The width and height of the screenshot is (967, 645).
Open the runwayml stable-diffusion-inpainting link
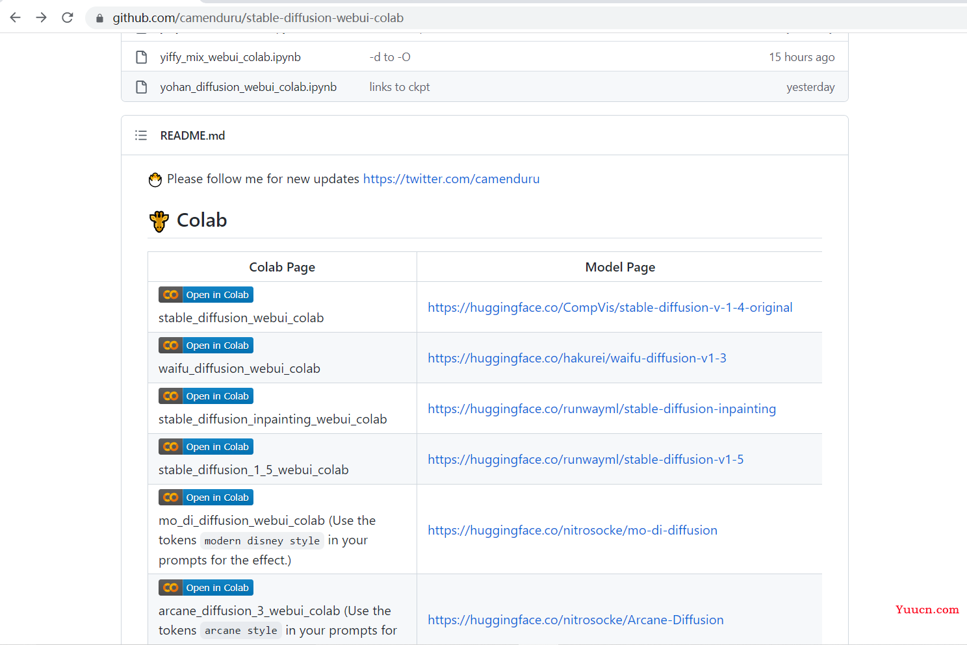point(602,409)
